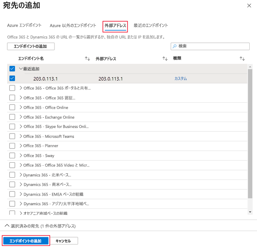
Task: Select the 外部アドレス tab
Action: [x=115, y=26]
